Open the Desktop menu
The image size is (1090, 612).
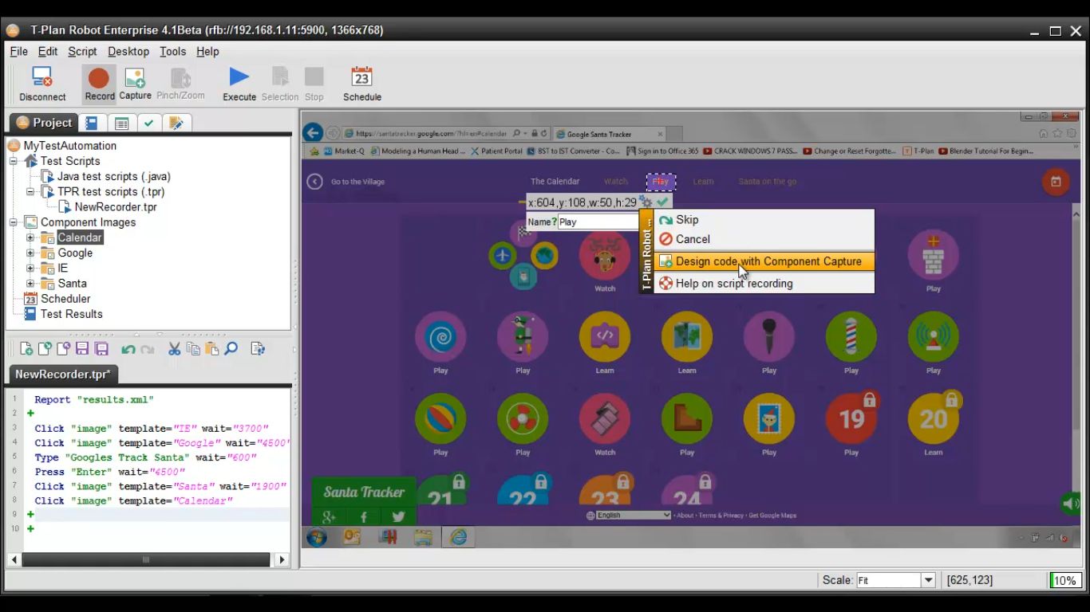[x=128, y=51]
